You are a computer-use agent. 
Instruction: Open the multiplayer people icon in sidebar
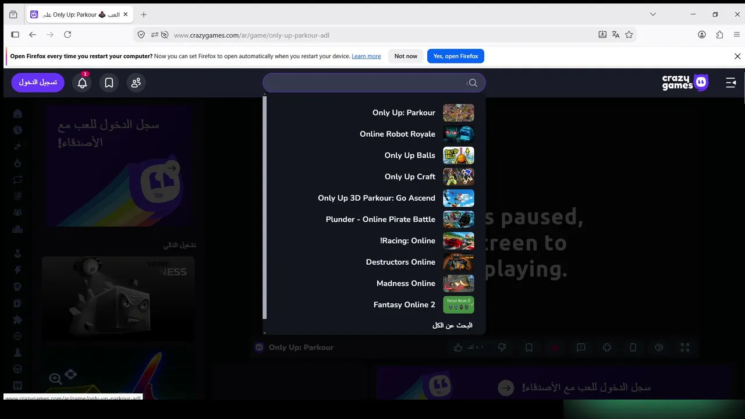click(17, 212)
